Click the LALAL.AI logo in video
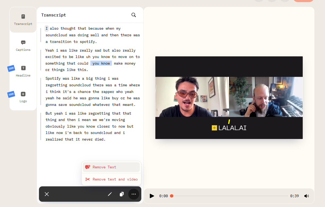The width and height of the screenshot is (325, 207). coord(229,128)
